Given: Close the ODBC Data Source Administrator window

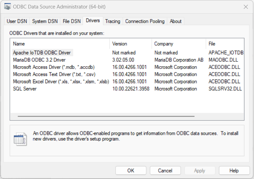Looking at the screenshot, I should [245, 6].
